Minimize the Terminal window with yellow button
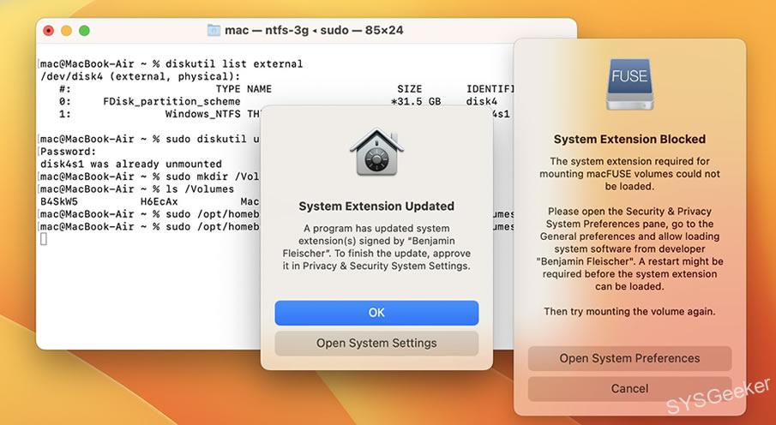The height and width of the screenshot is (425, 776). tap(66, 31)
